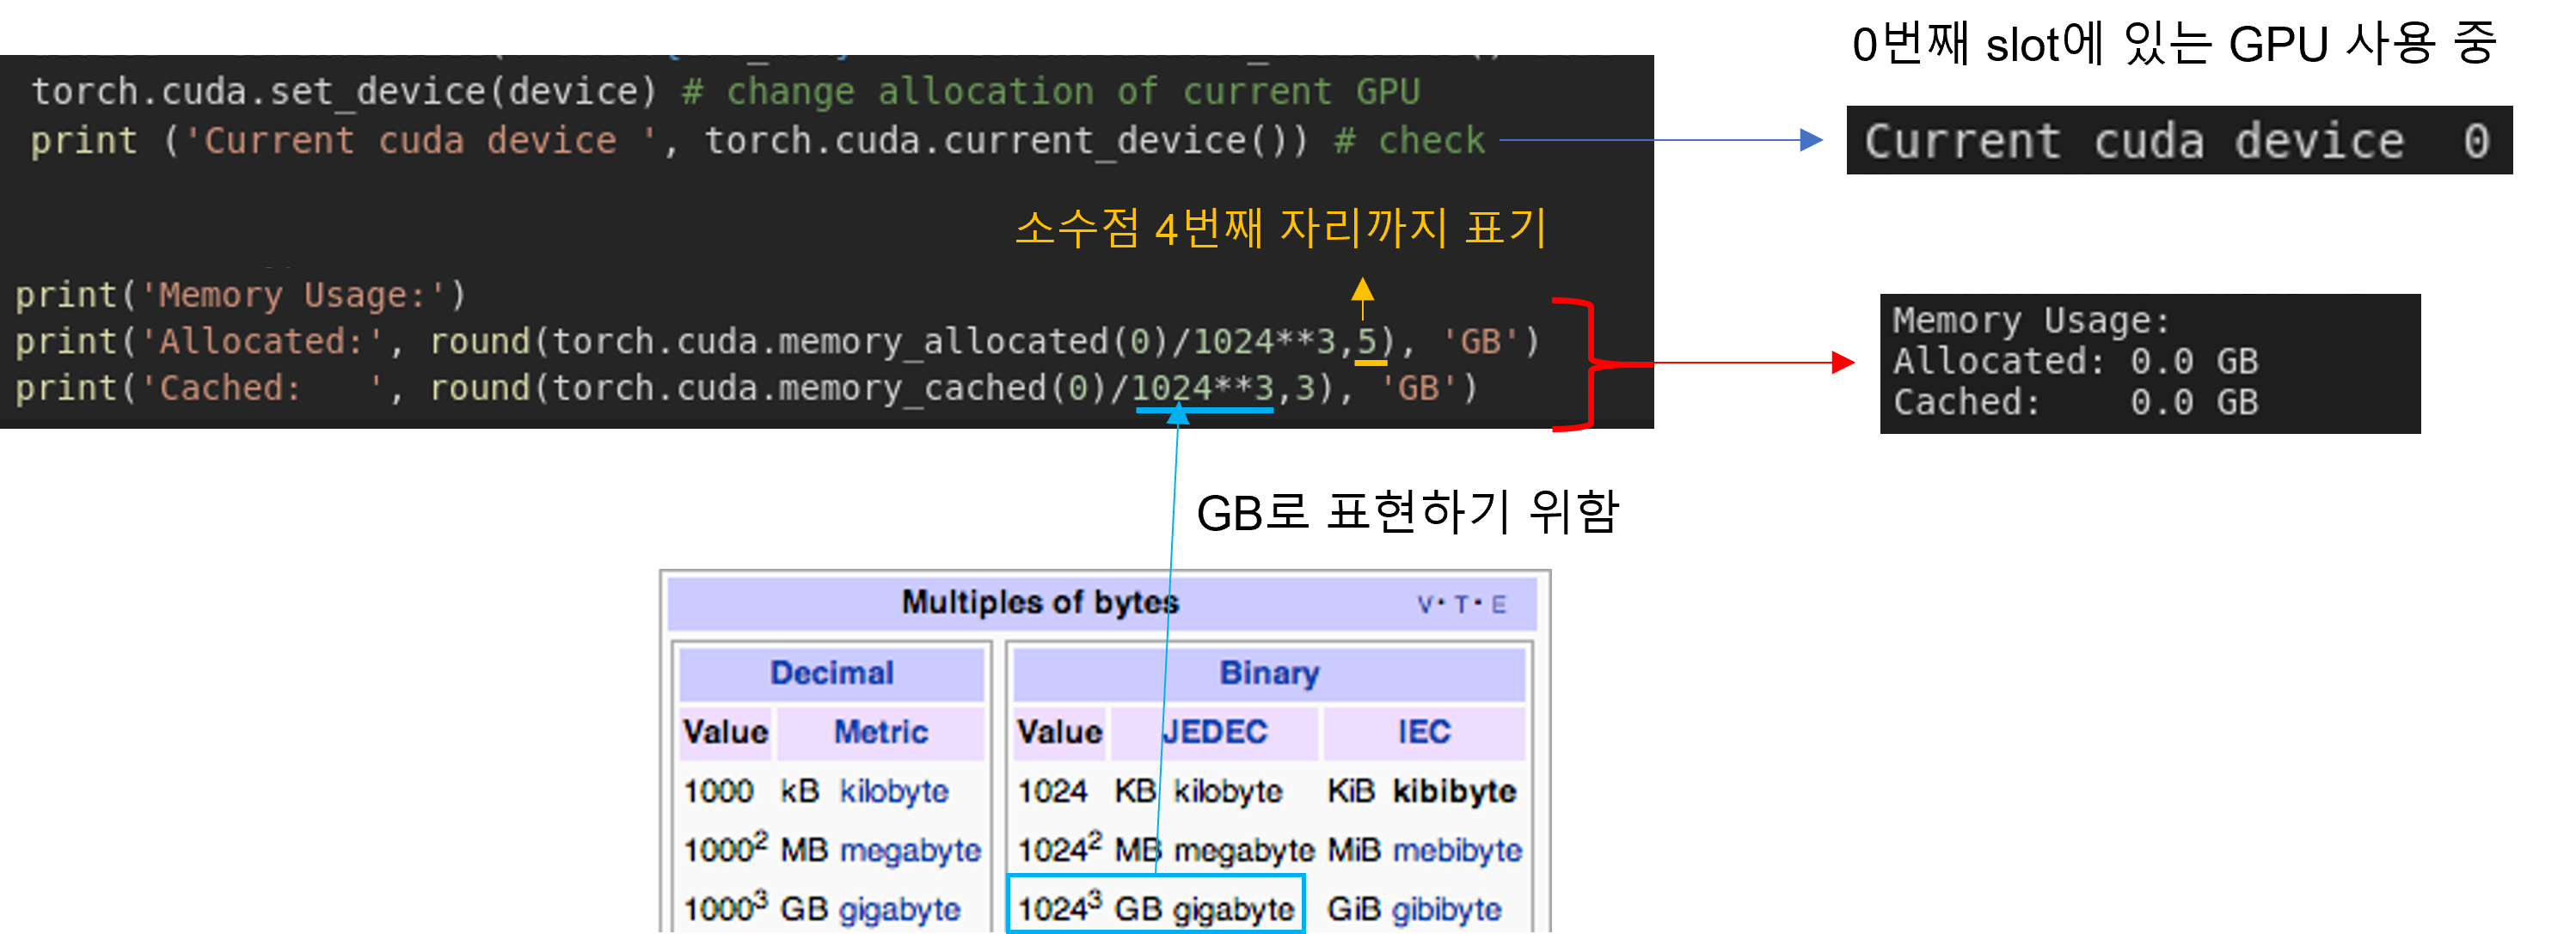Click the E link in table header
The width and height of the screenshot is (2576, 934).
click(1498, 604)
